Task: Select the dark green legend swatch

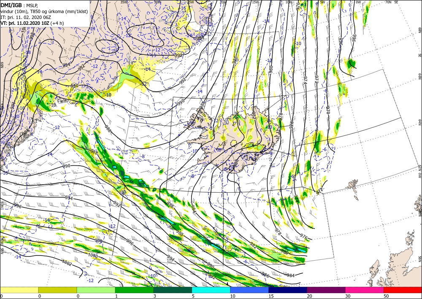Action: tap(173, 290)
